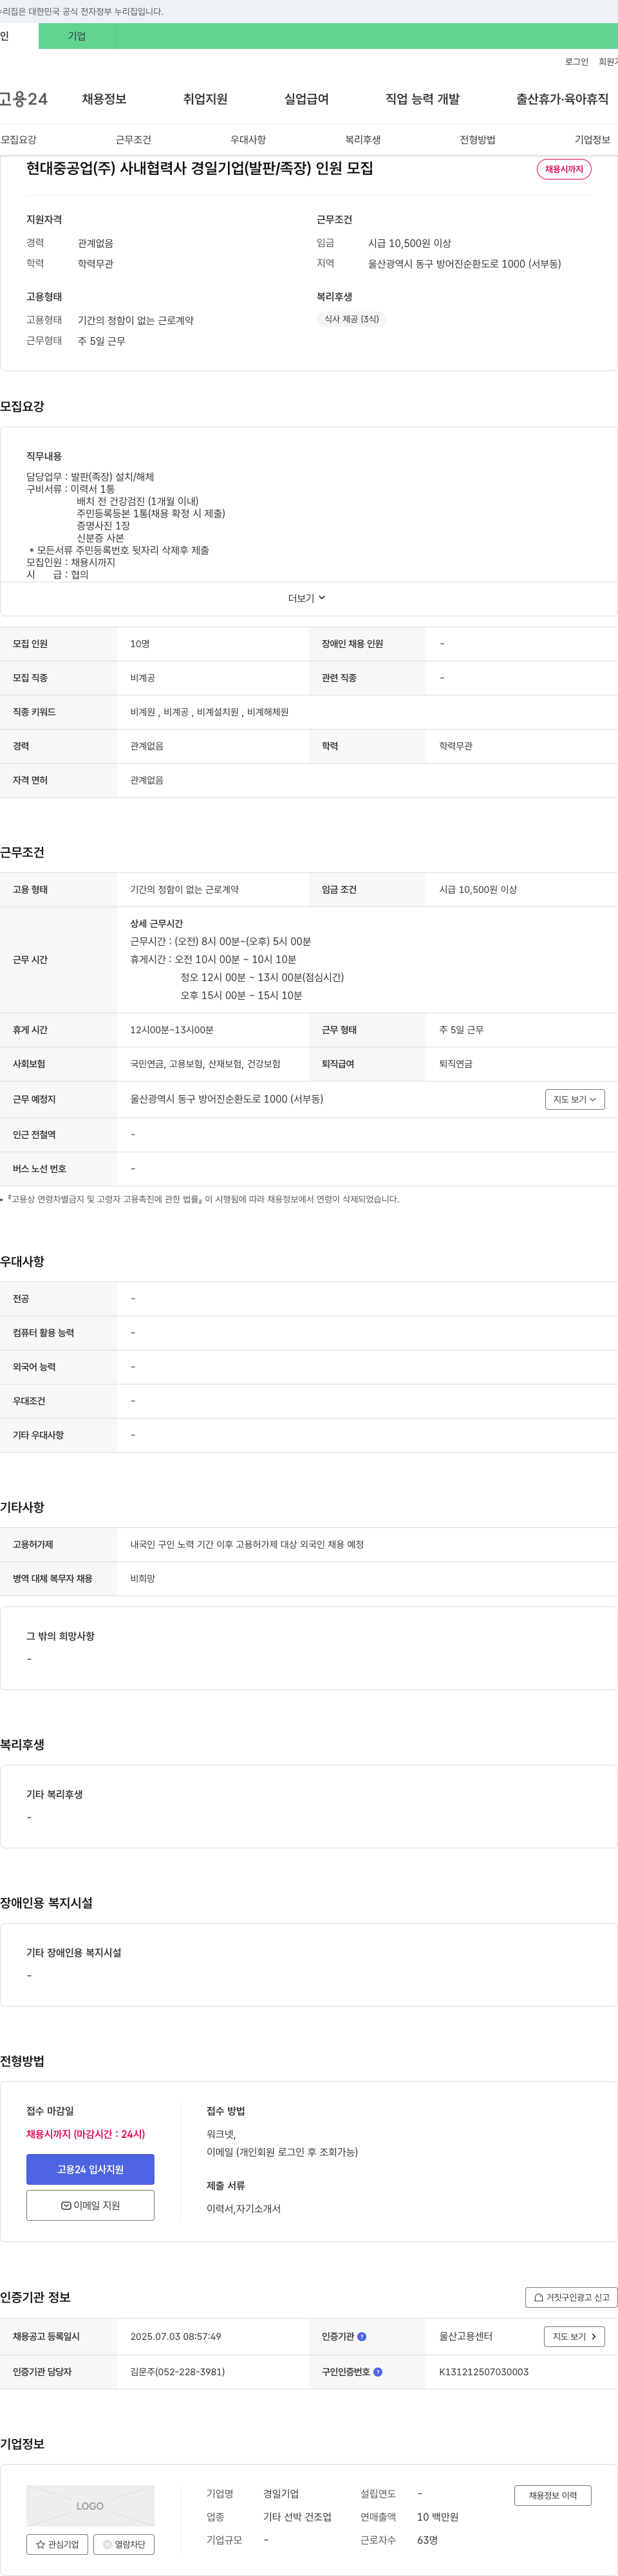Click the K131212507030003 certification number
Viewport: 618px width, 2576px height.
(x=484, y=2371)
